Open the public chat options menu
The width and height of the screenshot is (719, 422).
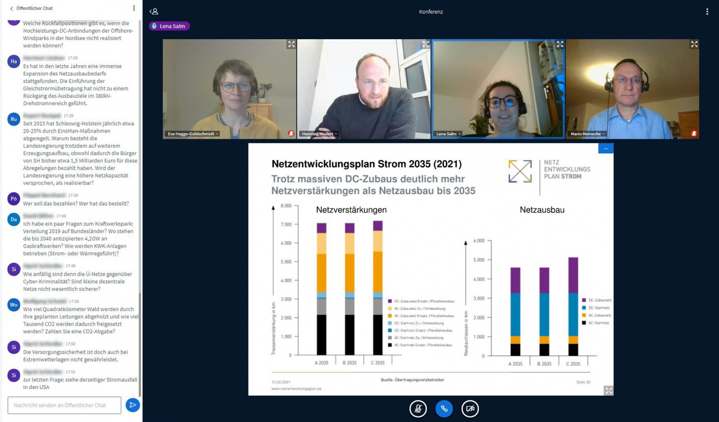[134, 8]
